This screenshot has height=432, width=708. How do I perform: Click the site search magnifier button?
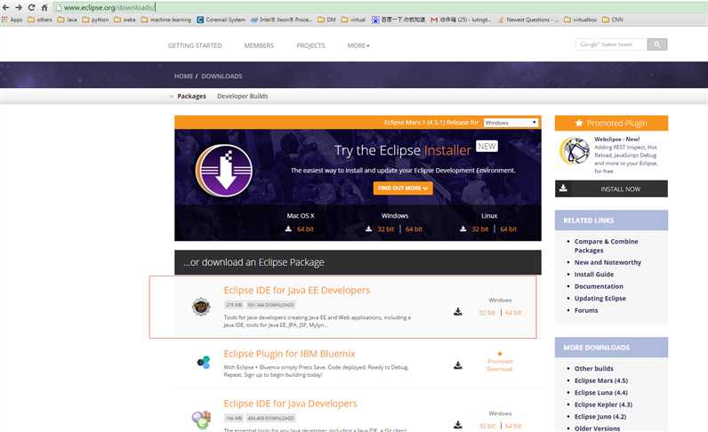click(657, 44)
